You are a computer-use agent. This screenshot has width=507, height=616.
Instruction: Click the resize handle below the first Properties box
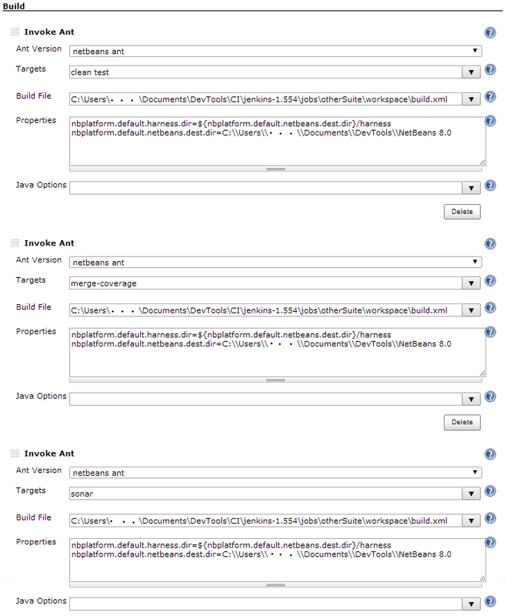[x=275, y=168]
